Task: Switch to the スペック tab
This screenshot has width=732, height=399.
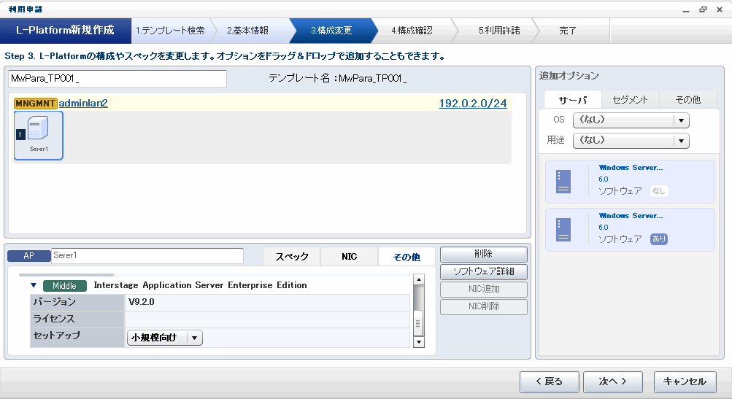Action: pyautogui.click(x=291, y=257)
